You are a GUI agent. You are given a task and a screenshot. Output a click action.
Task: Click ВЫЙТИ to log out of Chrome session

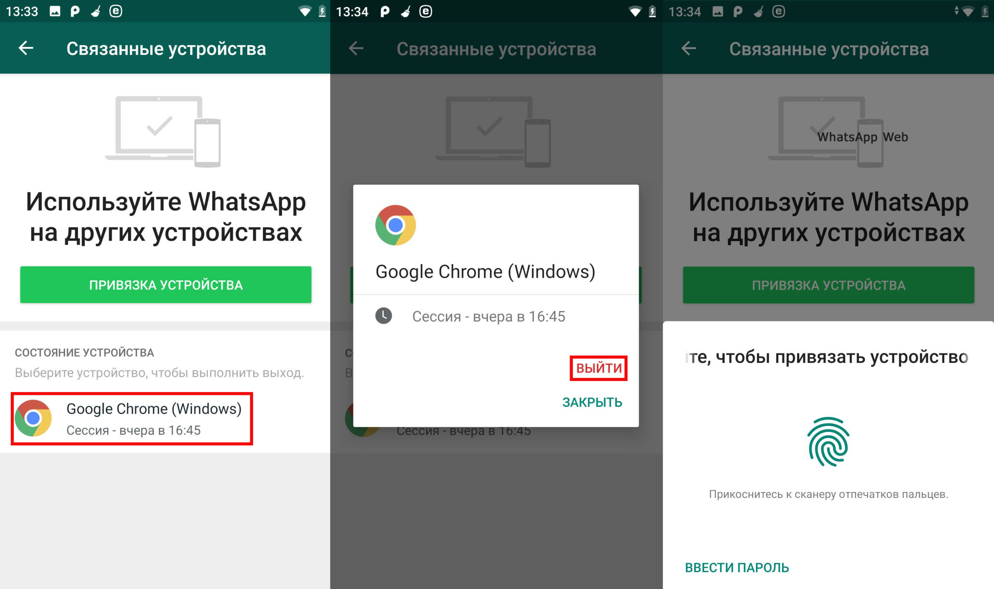(x=600, y=366)
